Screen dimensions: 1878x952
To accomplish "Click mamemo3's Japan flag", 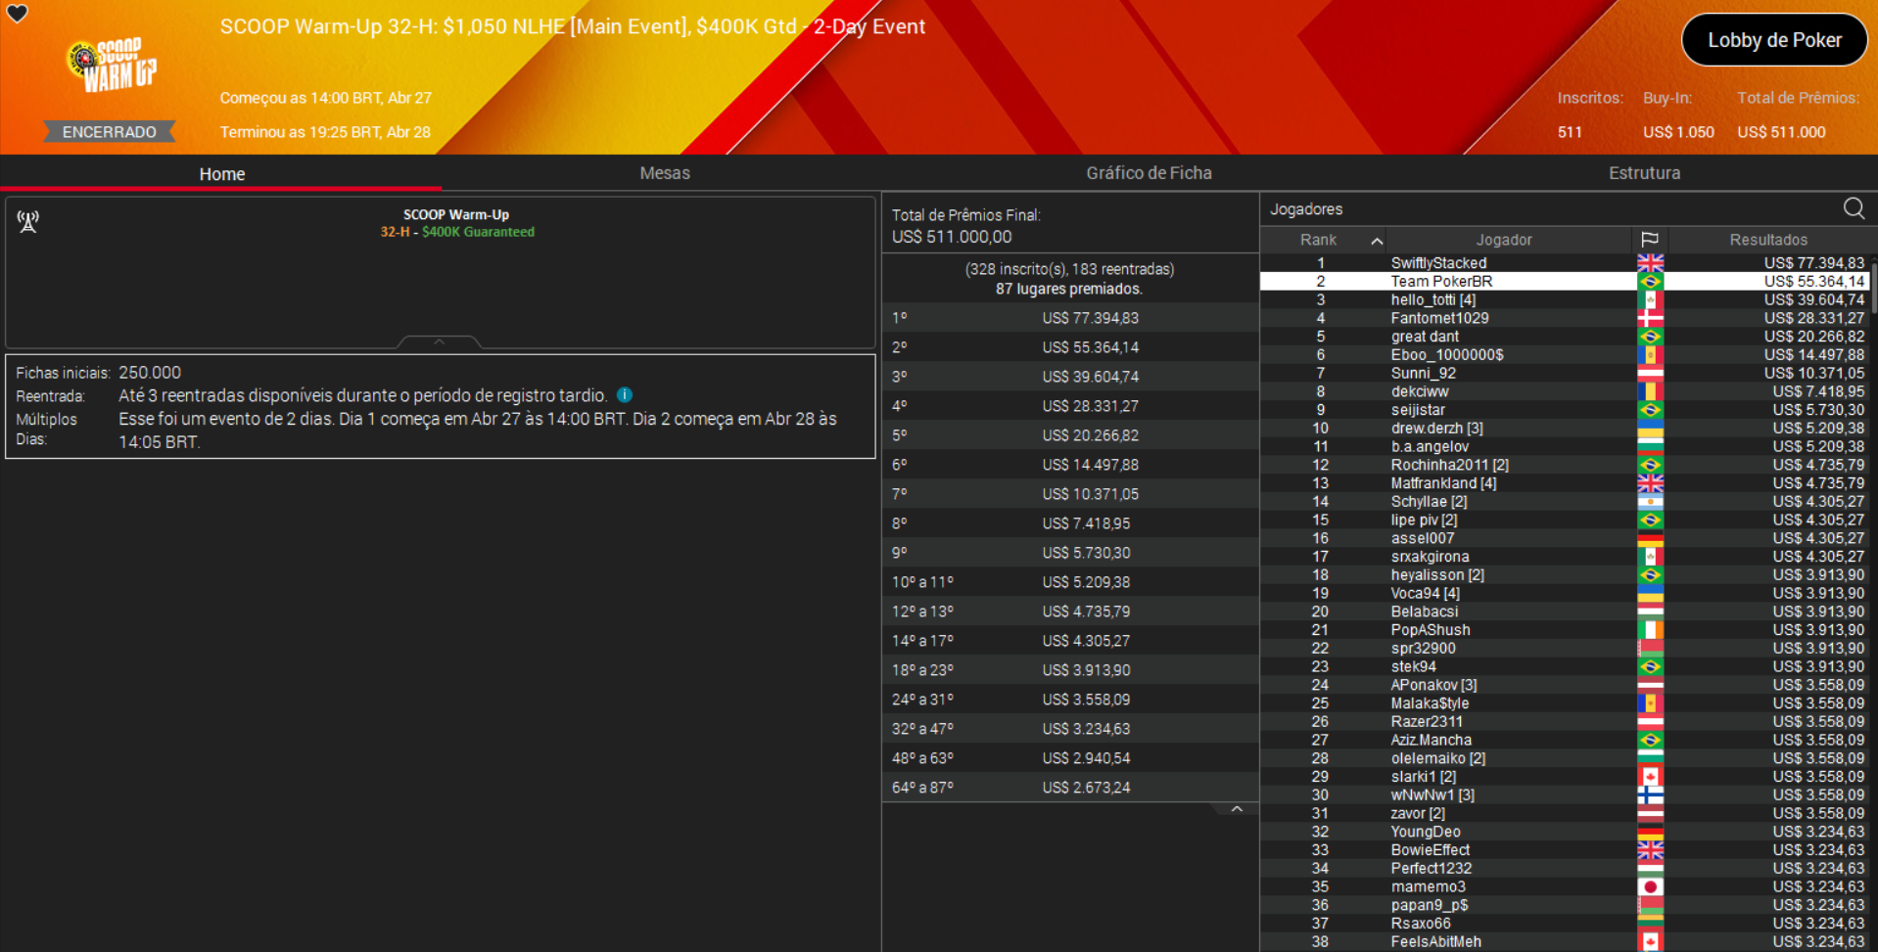I will (1650, 887).
